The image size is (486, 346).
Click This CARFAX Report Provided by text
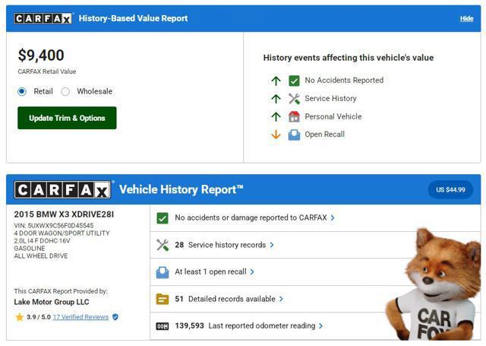(61, 291)
